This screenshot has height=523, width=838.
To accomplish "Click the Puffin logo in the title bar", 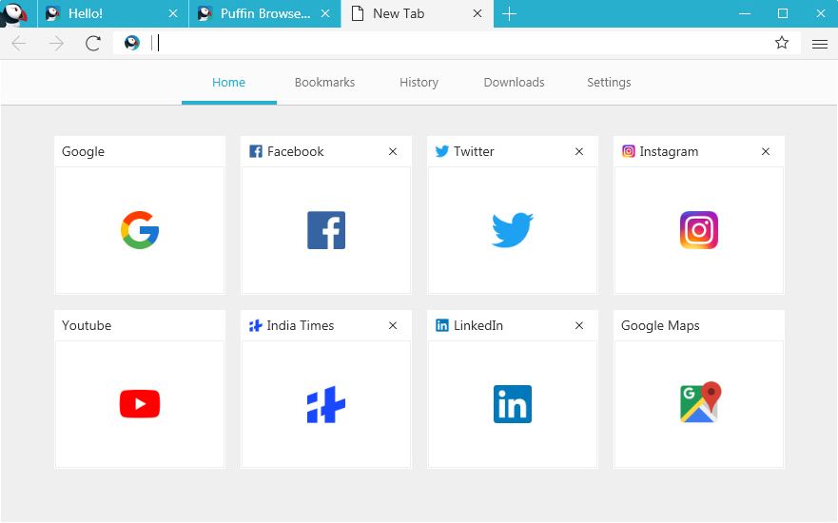I will point(14,14).
